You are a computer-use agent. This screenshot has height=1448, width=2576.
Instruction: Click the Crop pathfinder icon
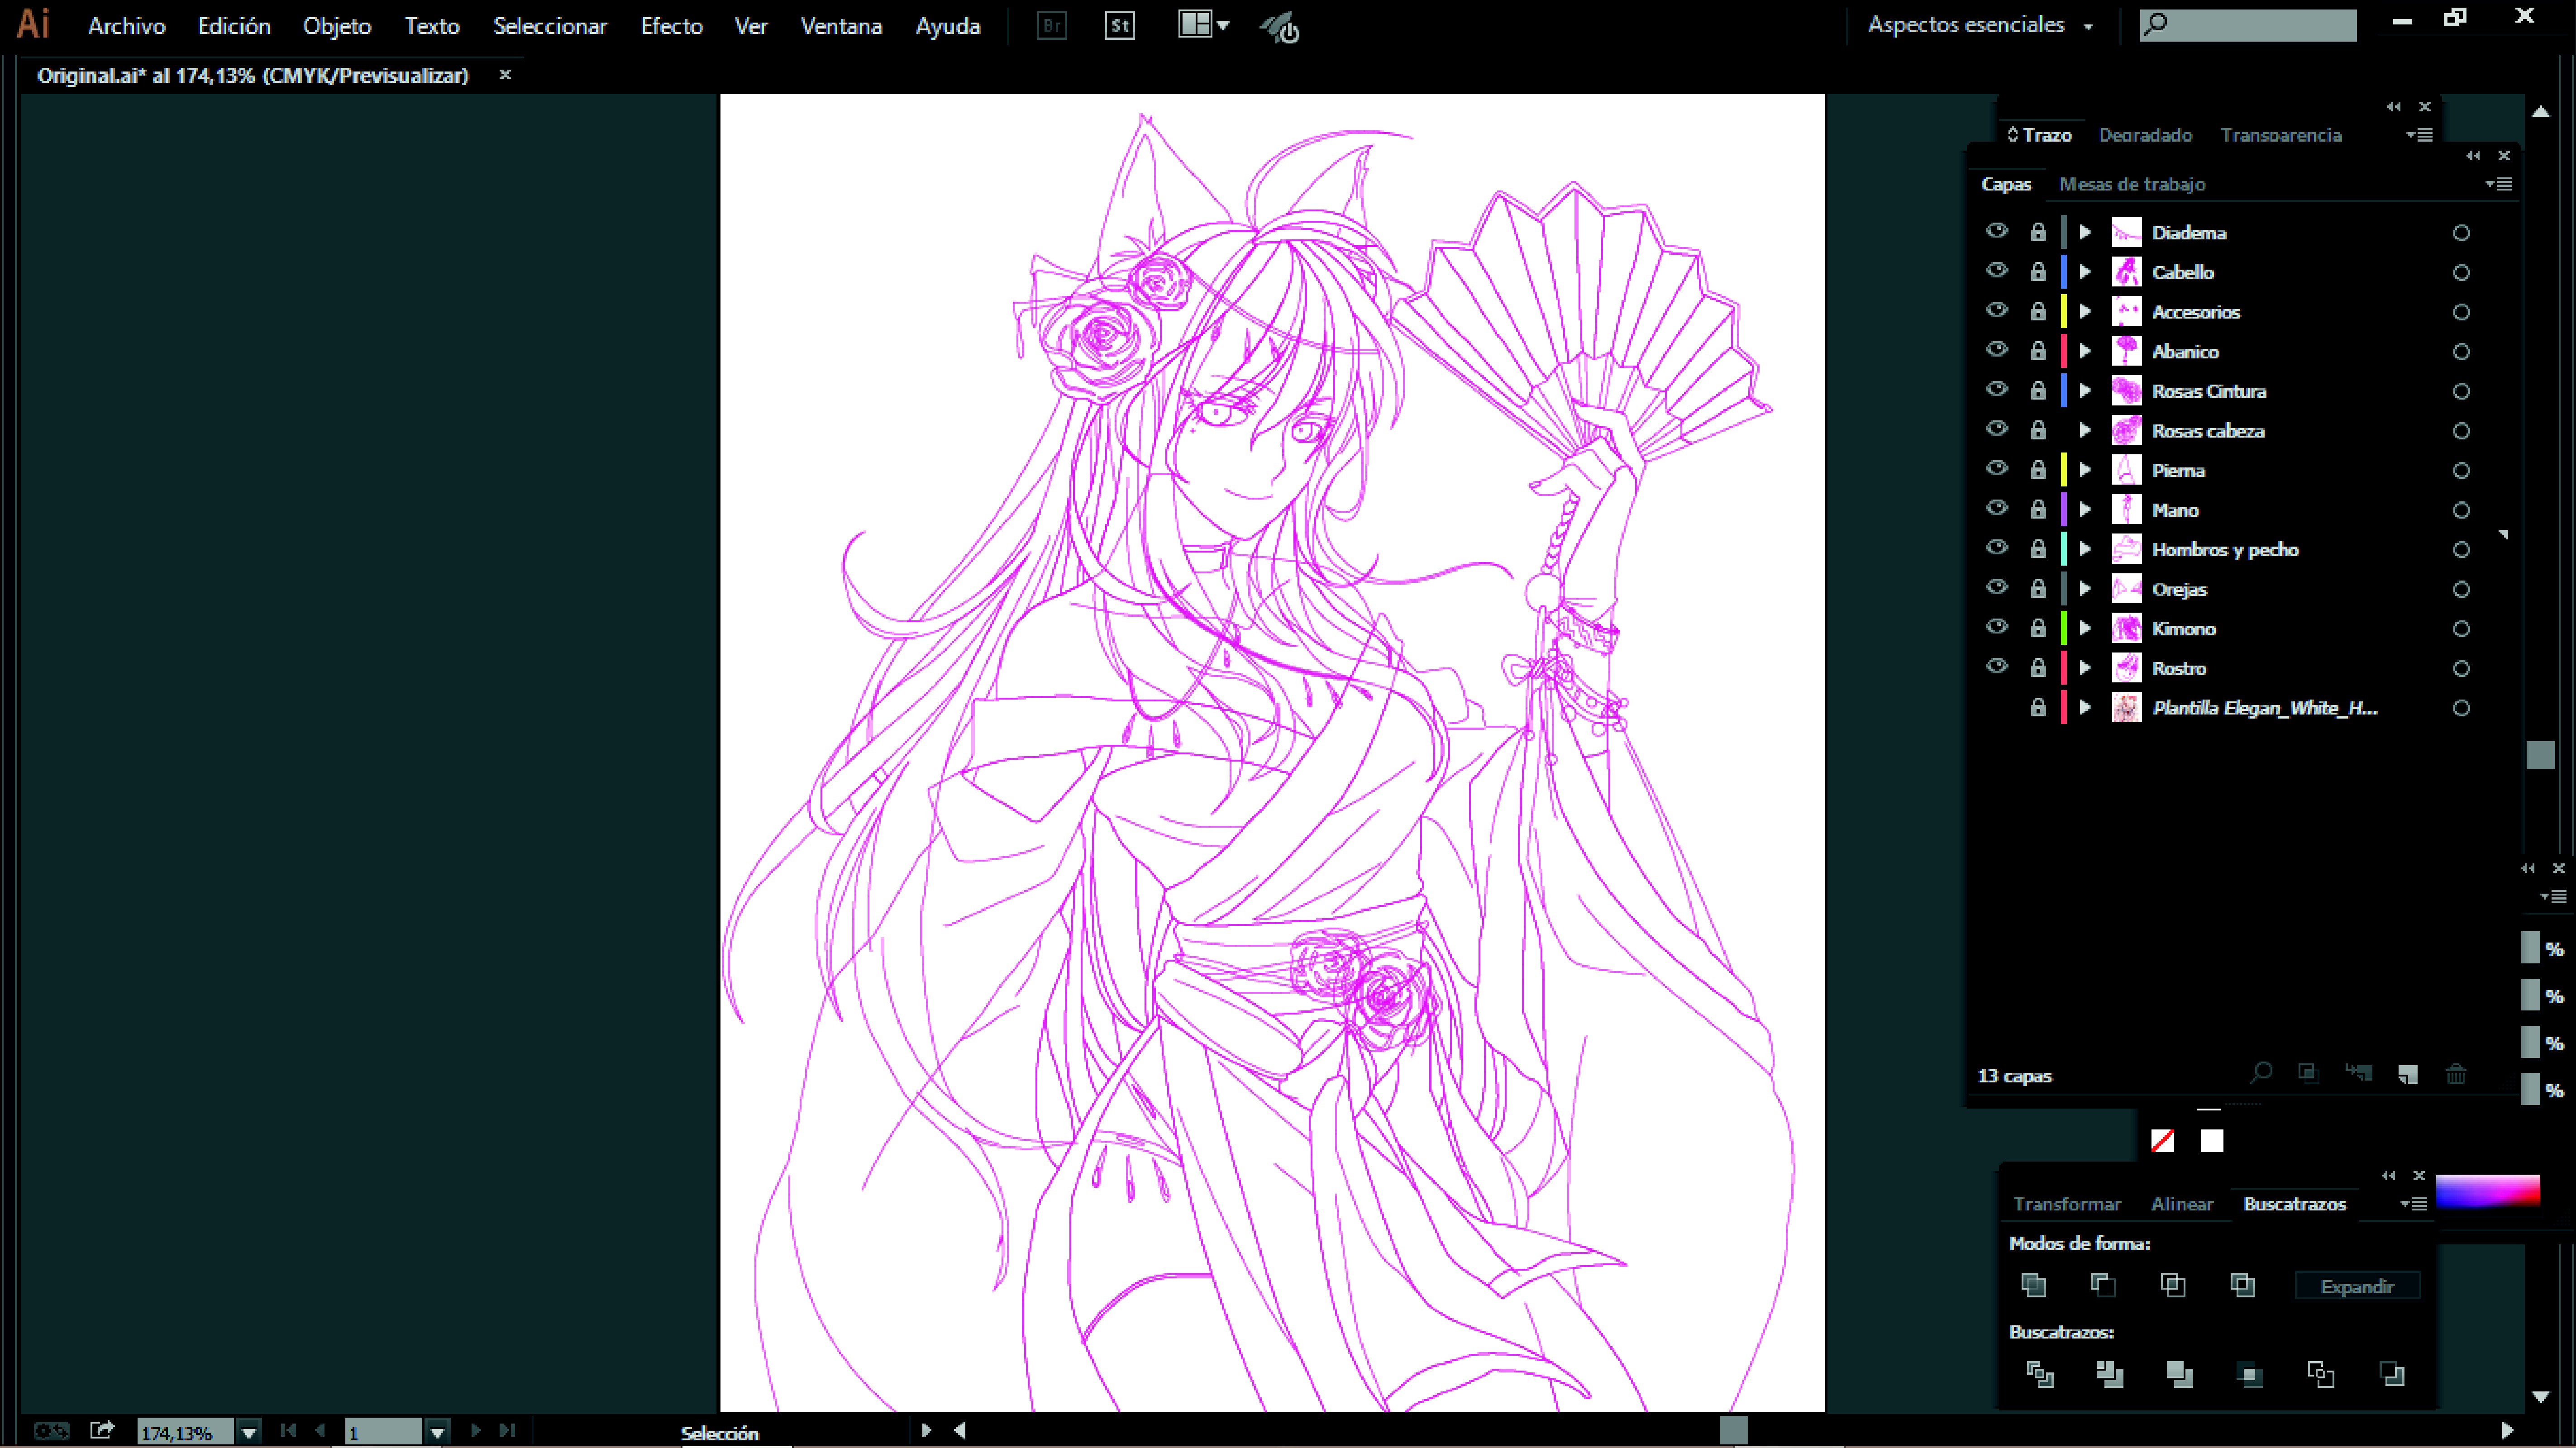(x=2250, y=1375)
